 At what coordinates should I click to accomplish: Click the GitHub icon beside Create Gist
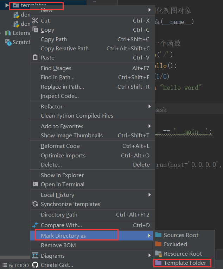pyautogui.click(x=35, y=265)
